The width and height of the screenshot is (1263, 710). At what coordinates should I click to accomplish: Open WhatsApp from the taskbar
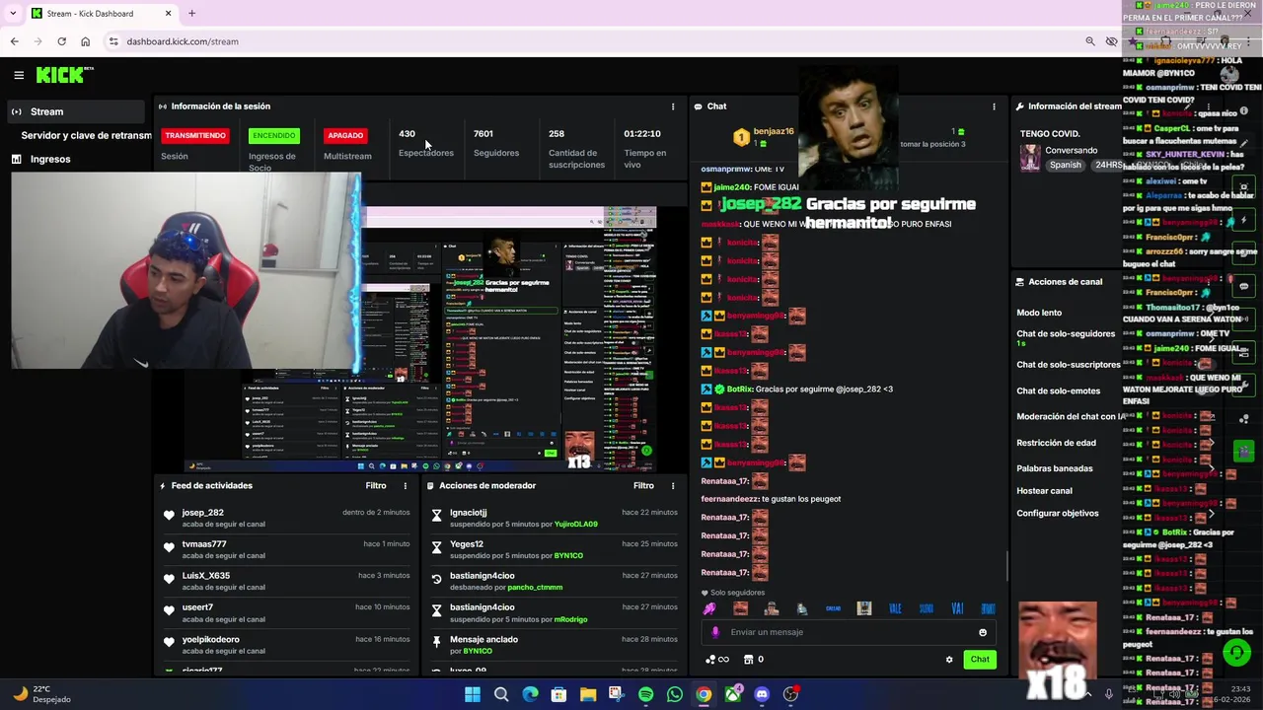click(x=675, y=694)
